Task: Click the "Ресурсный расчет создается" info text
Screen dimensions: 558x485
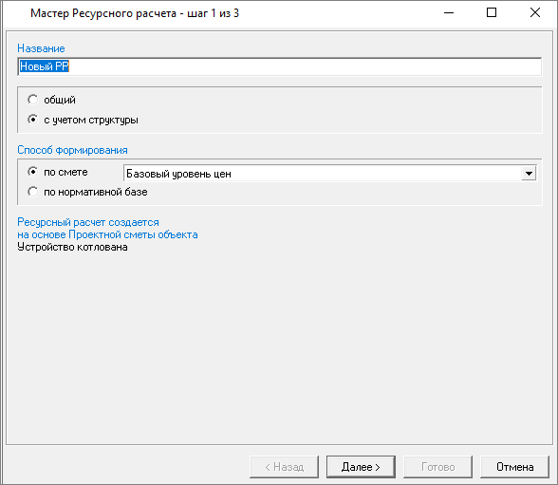Action: coord(88,222)
